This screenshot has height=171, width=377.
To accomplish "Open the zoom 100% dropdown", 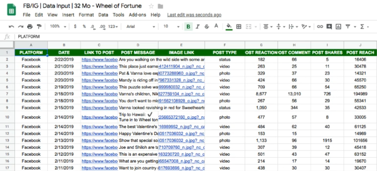I will 58,26.
